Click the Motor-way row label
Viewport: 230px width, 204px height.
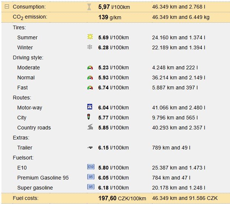coord(30,108)
